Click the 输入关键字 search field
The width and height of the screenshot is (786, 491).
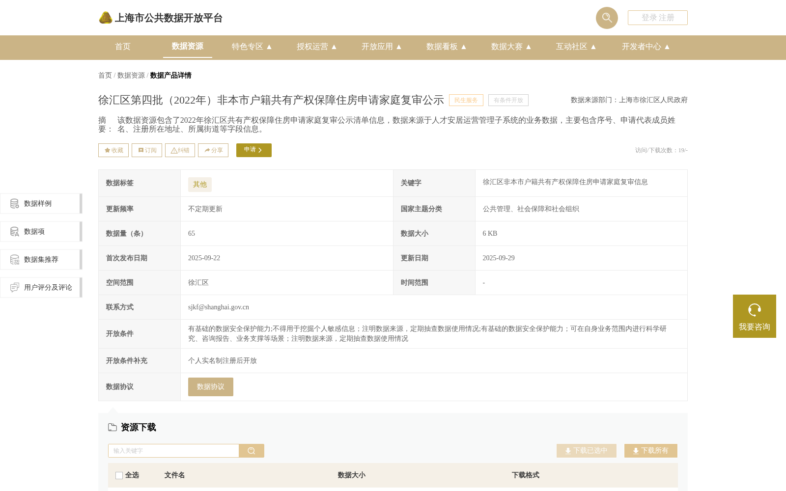pyautogui.click(x=173, y=451)
